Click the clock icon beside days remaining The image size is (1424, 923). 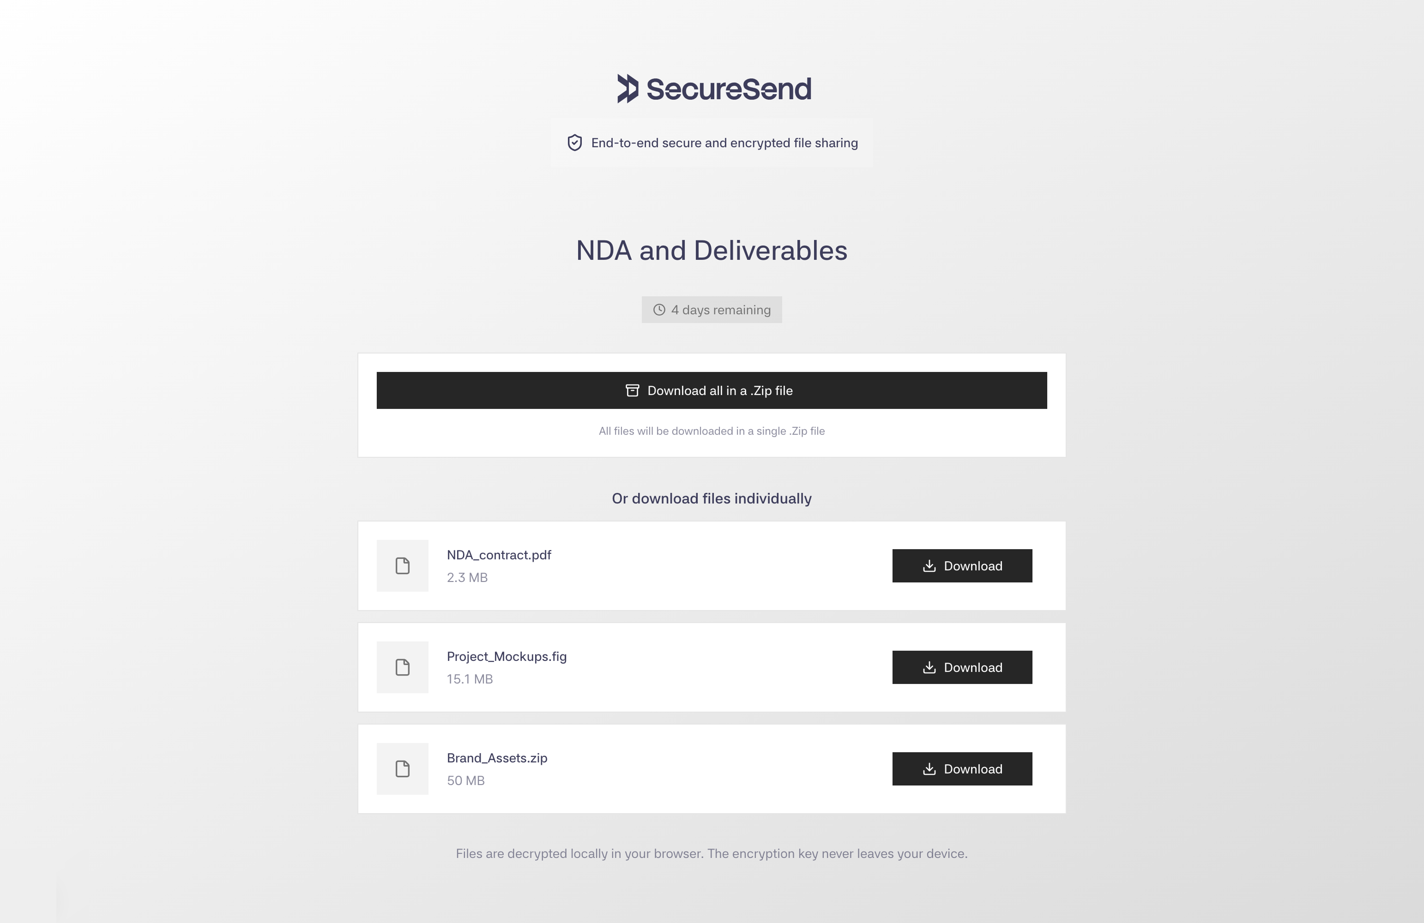tap(659, 310)
